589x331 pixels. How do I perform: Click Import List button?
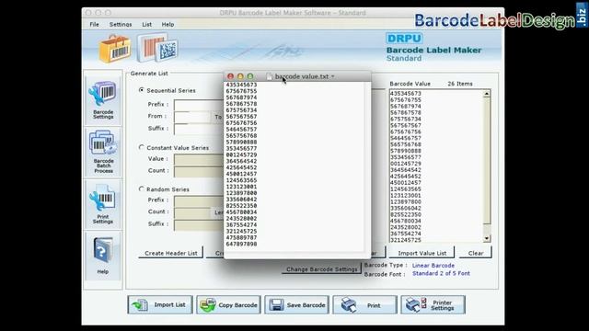[x=160, y=304]
